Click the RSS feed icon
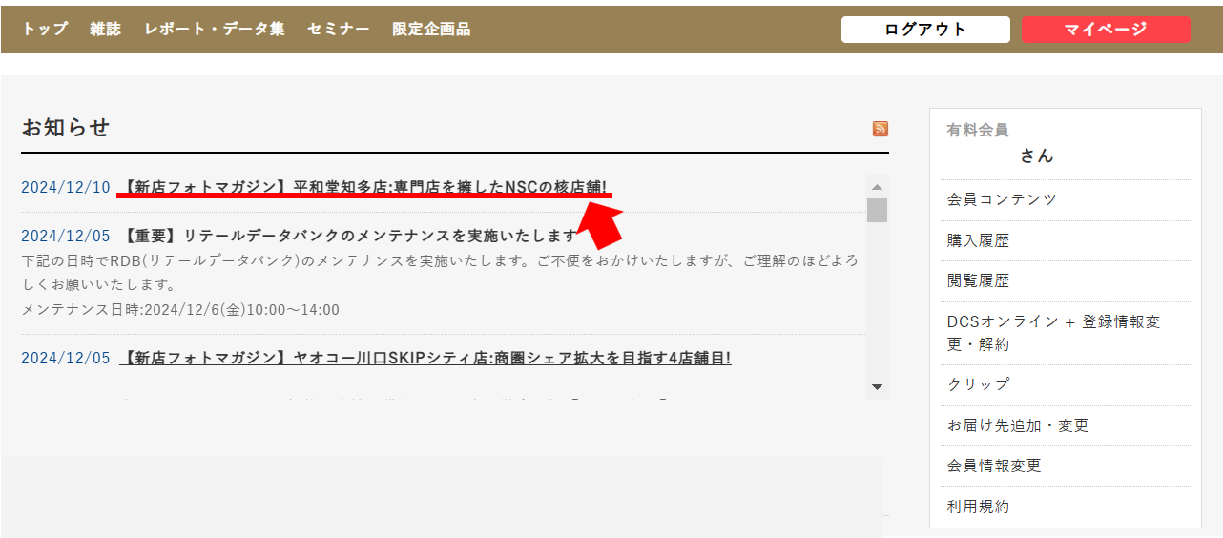Screen dimensions: 1223x538 (x=880, y=129)
